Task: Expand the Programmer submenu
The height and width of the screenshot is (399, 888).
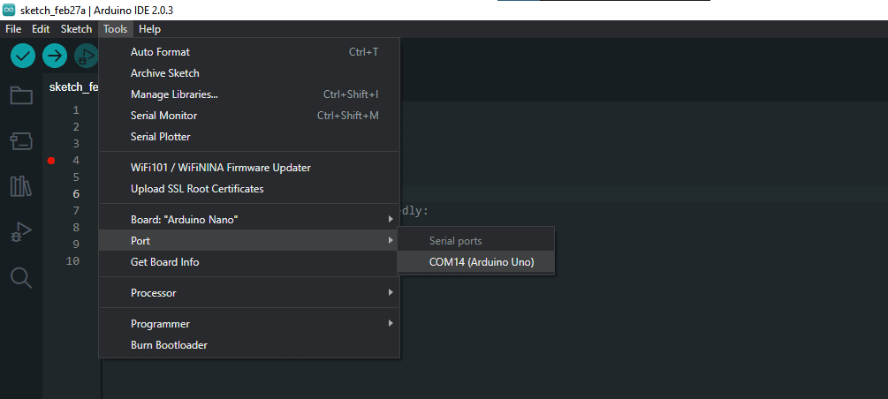Action: click(249, 324)
